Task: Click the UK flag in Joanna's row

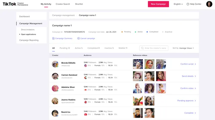Action: click(x=85, y=102)
